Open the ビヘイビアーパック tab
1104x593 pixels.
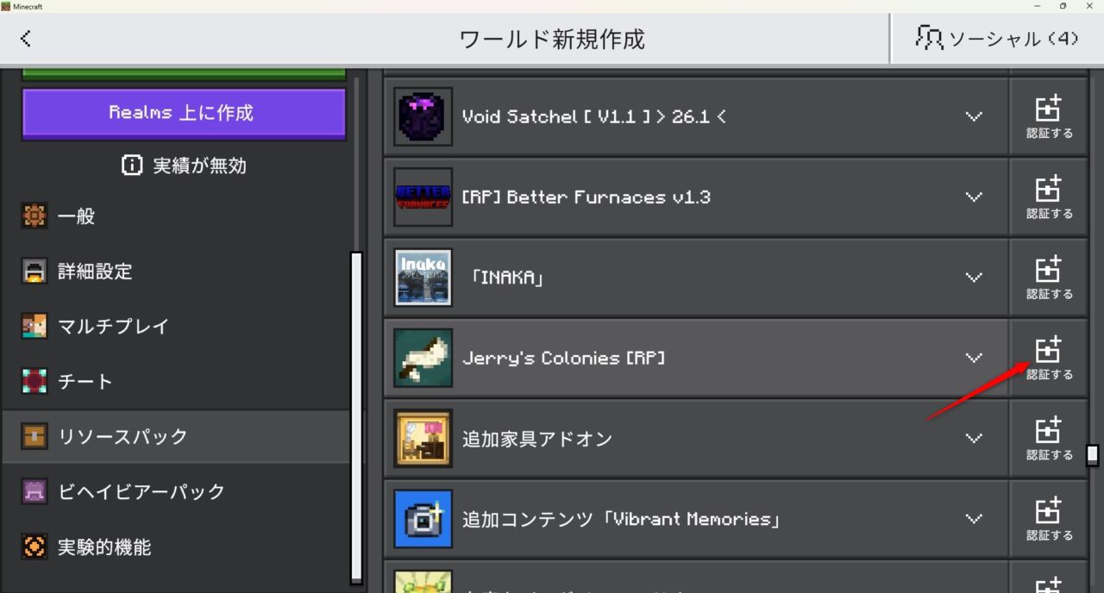[x=176, y=492]
